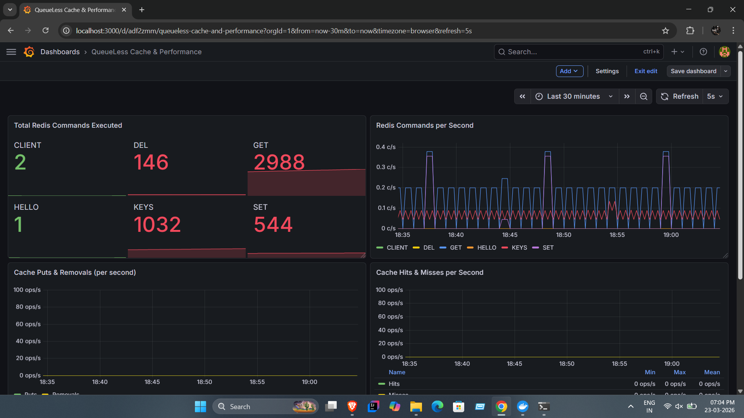
Task: Open Cache Hits & Misses per Second title
Action: [430, 272]
